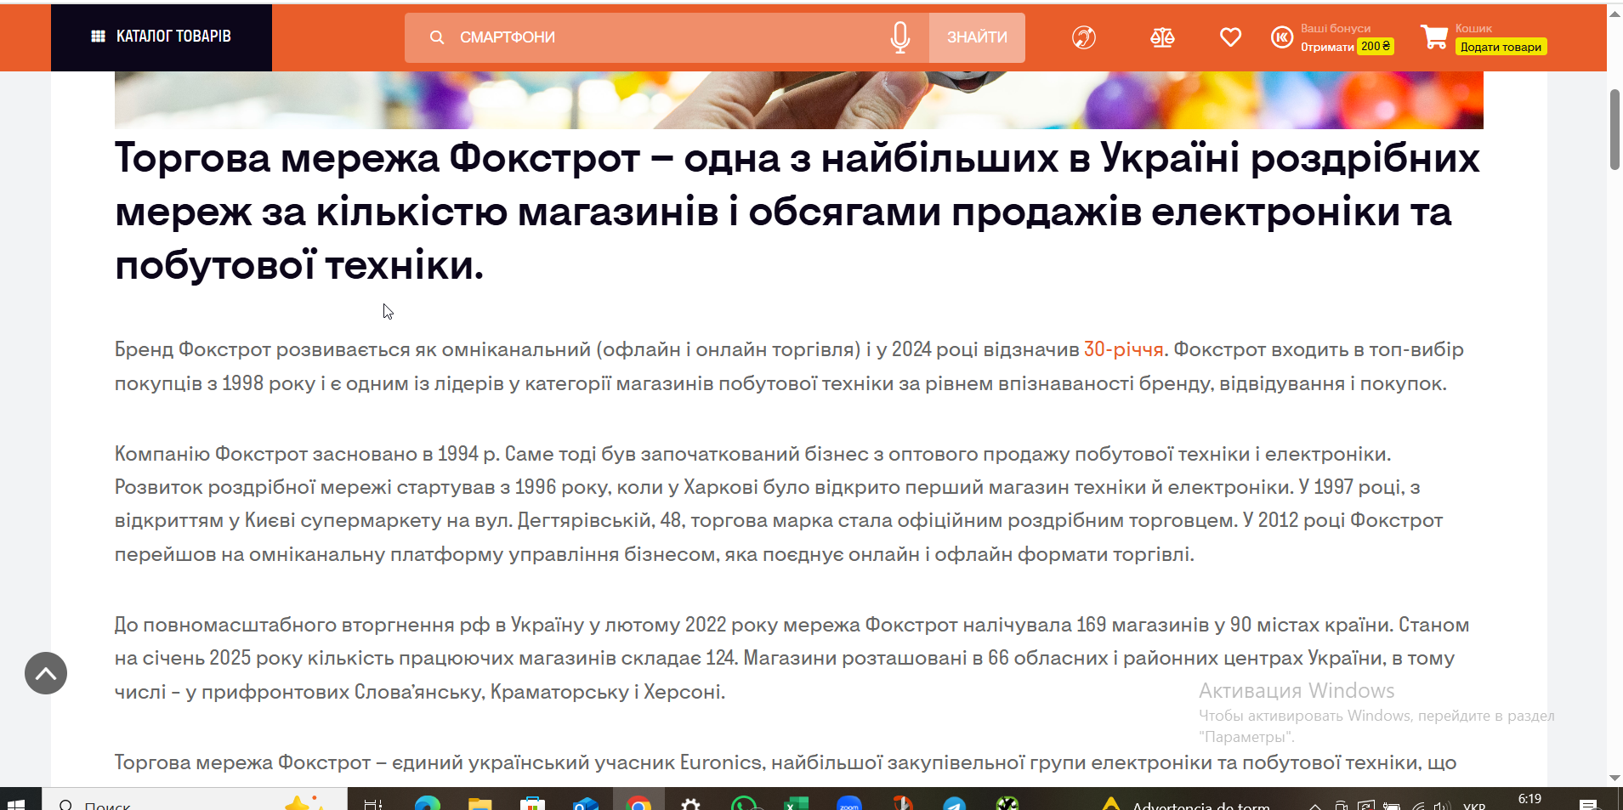Click the scrollbar up arrow
Viewport: 1623px width, 810px height.
tap(1614, 14)
